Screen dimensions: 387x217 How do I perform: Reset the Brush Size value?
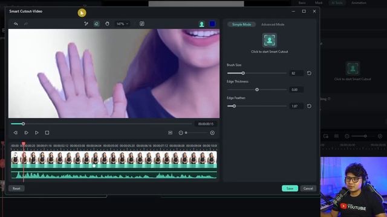[x=309, y=73]
